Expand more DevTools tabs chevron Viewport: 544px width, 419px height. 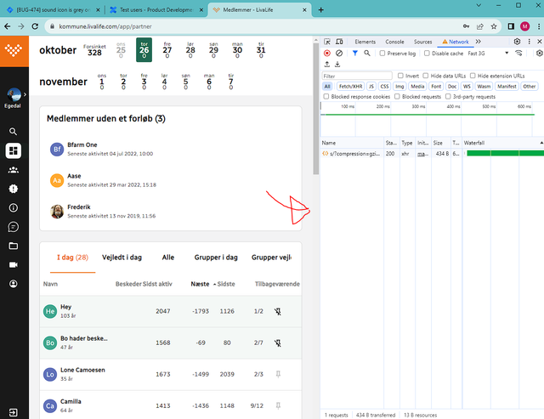click(x=478, y=42)
